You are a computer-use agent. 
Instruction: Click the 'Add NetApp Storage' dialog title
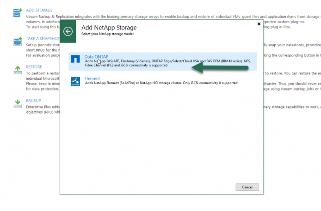click(109, 28)
